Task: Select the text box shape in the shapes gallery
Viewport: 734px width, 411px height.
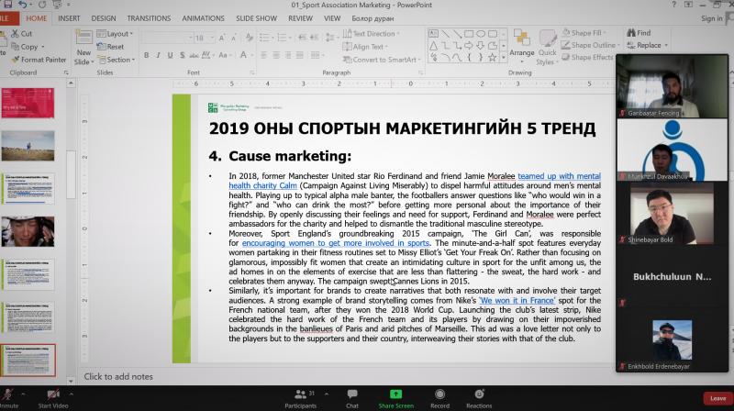Action: click(433, 34)
